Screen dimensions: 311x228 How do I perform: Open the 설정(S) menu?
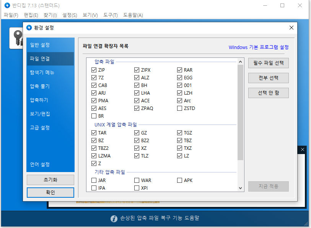click(70, 15)
